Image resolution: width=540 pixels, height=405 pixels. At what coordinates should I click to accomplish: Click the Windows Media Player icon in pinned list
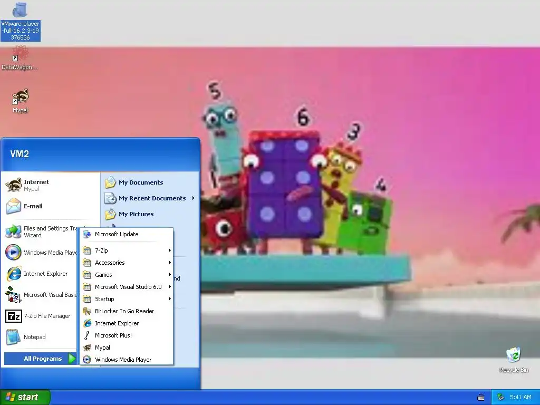13,252
